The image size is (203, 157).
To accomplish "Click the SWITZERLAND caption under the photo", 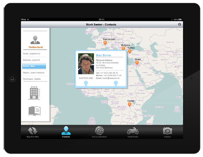I will [86, 78].
